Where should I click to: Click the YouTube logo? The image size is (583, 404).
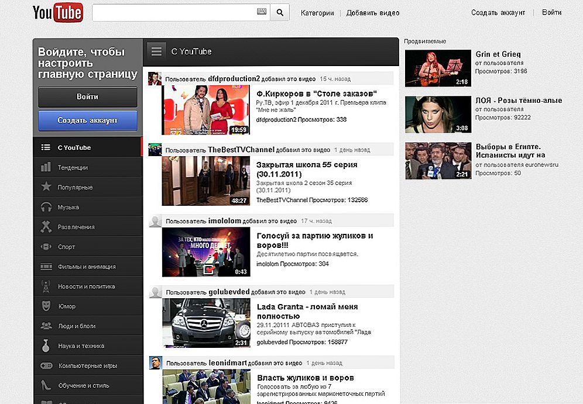57,12
